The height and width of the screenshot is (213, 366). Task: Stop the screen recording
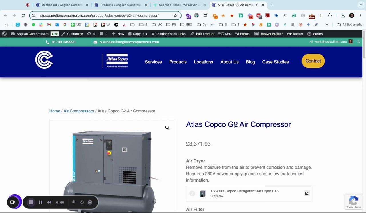click(x=31, y=202)
